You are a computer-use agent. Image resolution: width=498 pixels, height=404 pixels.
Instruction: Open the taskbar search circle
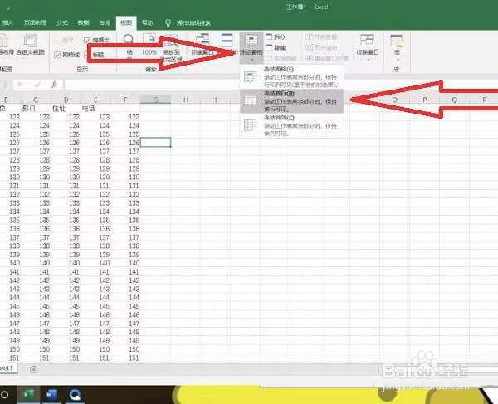4,395
